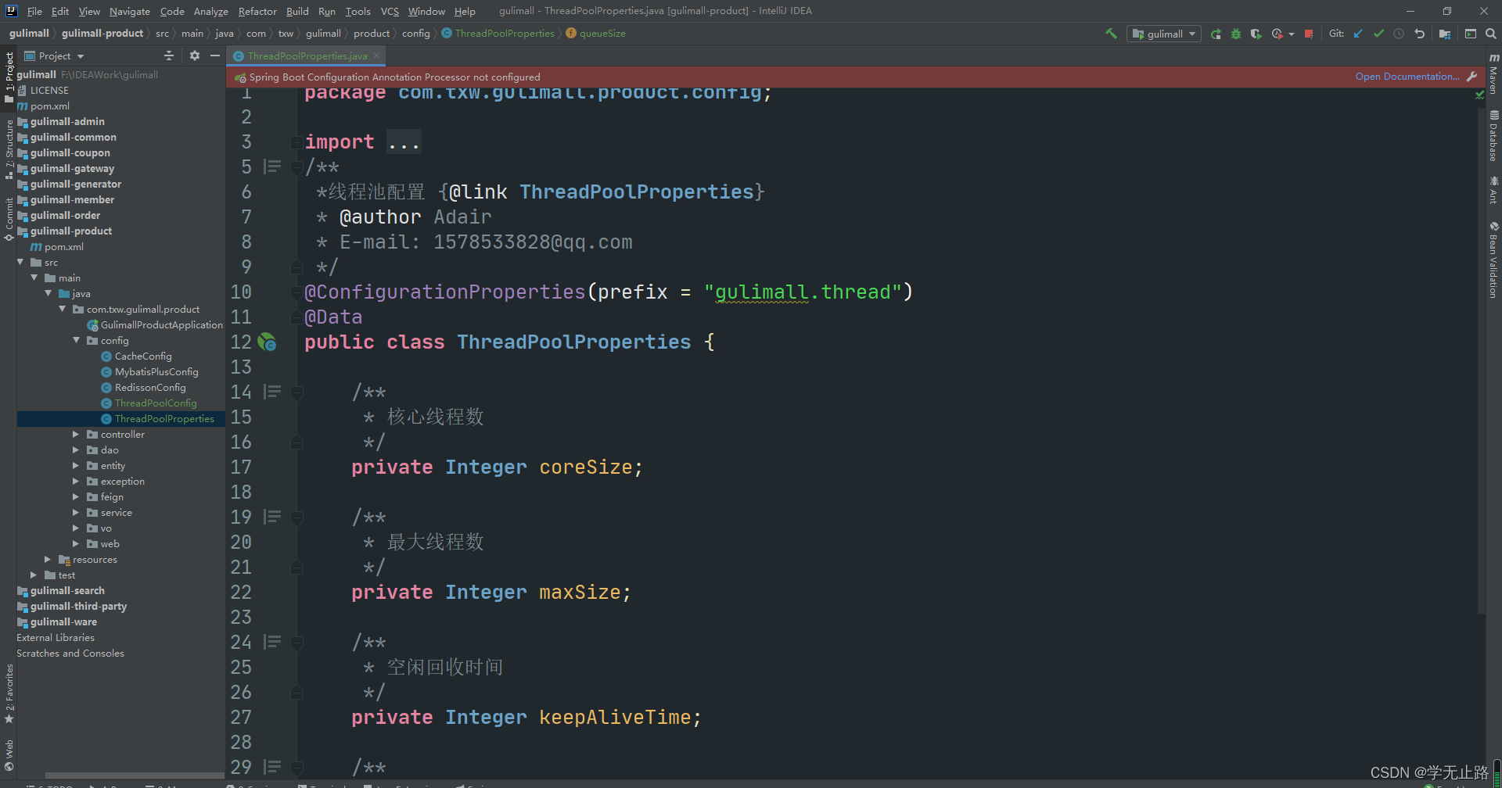Screen dimensions: 1502x788
Task: Stop the running process with red square
Action: click(x=1309, y=34)
